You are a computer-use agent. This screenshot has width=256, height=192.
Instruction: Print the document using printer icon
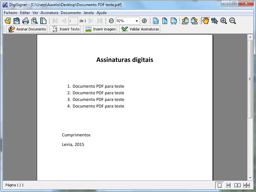click(x=26, y=21)
